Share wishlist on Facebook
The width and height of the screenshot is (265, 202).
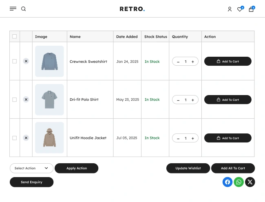[x=227, y=182]
